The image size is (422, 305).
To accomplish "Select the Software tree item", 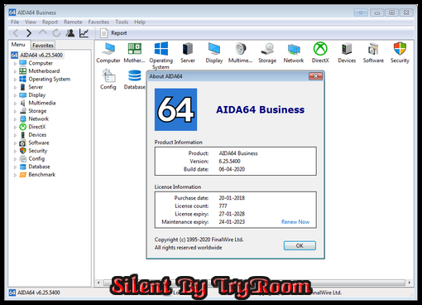I will pos(39,143).
